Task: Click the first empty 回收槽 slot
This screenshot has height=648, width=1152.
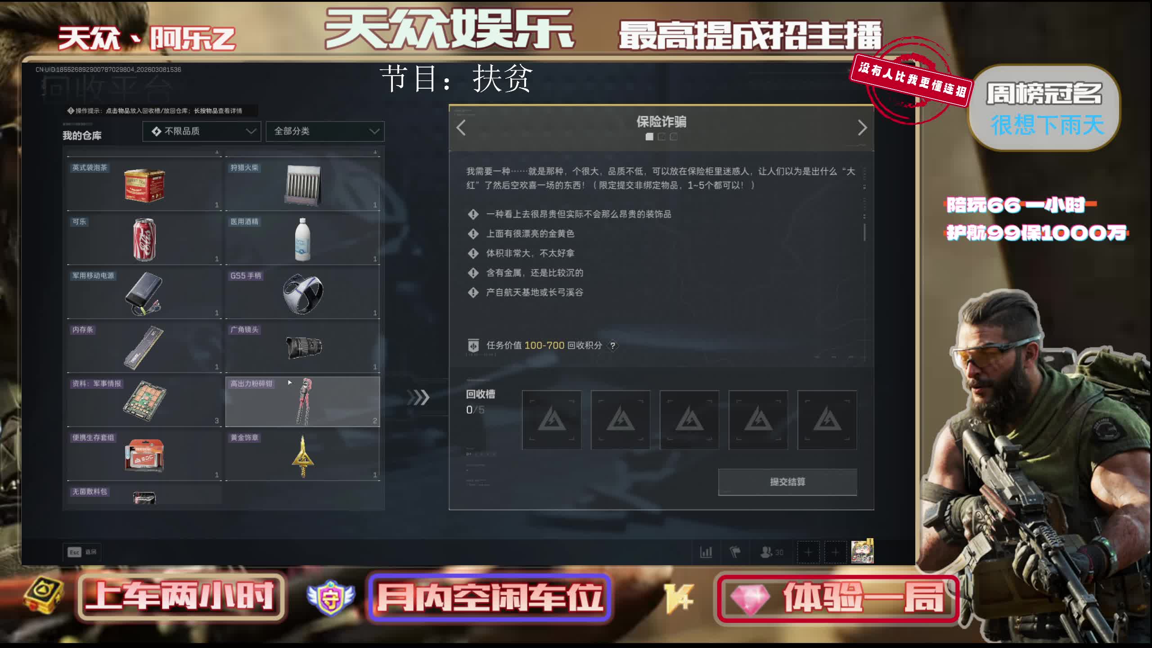Action: point(552,420)
